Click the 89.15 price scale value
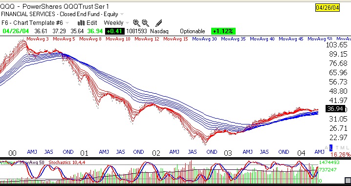The width and height of the screenshot is (351, 186). click(x=338, y=54)
